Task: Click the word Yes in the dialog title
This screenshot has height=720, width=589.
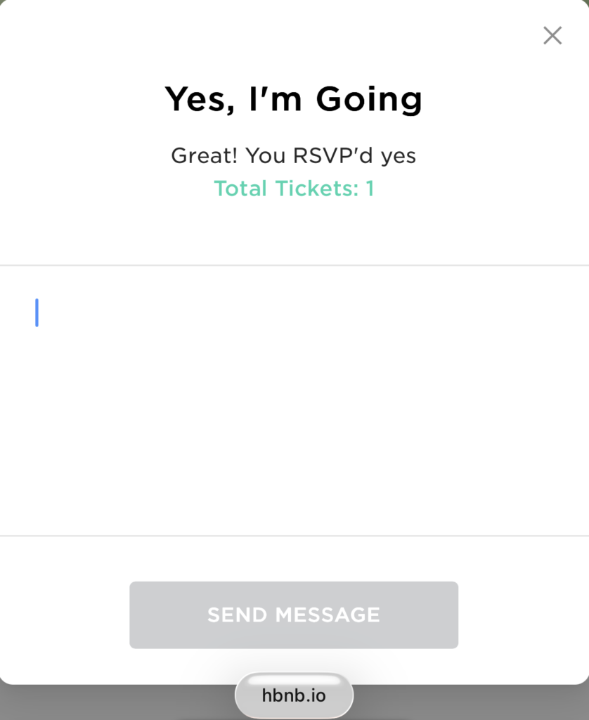Action: (195, 100)
